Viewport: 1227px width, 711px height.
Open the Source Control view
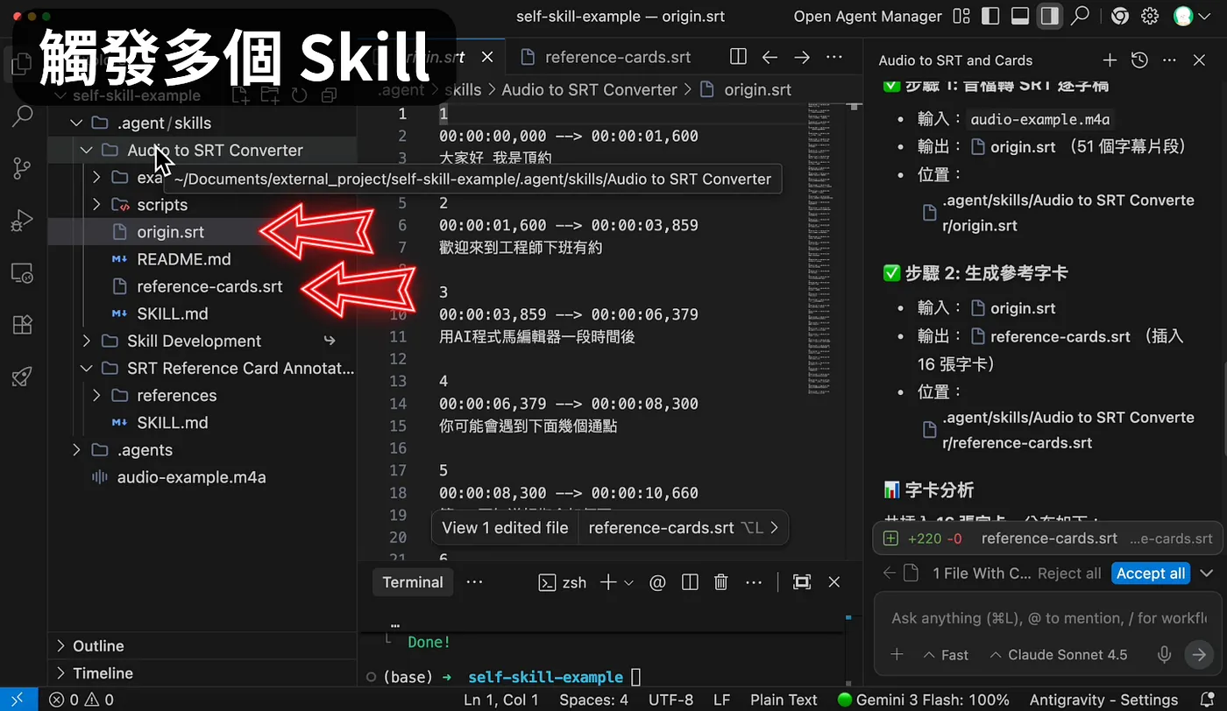[23, 167]
